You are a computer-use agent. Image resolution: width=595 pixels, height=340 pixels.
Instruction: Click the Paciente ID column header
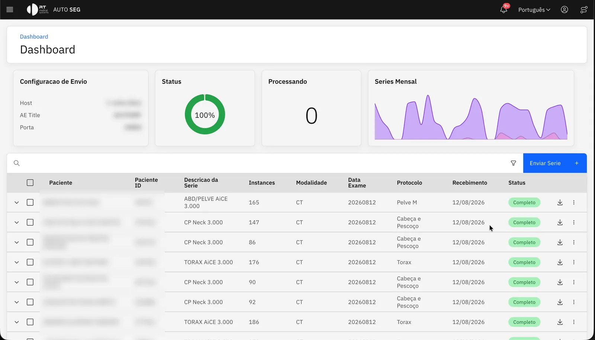[x=146, y=183]
